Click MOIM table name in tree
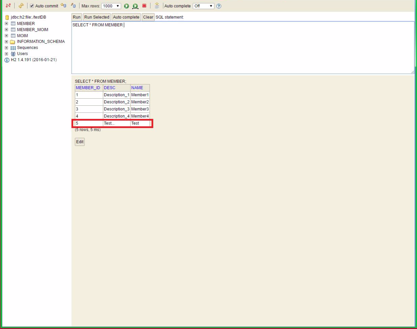The height and width of the screenshot is (329, 417). (23, 36)
